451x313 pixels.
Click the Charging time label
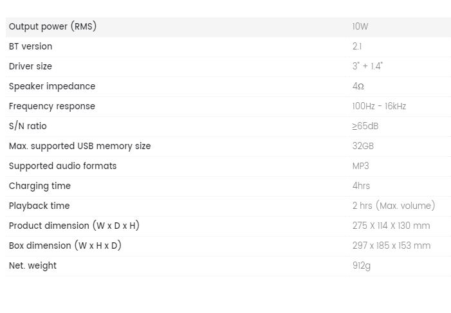click(40, 186)
